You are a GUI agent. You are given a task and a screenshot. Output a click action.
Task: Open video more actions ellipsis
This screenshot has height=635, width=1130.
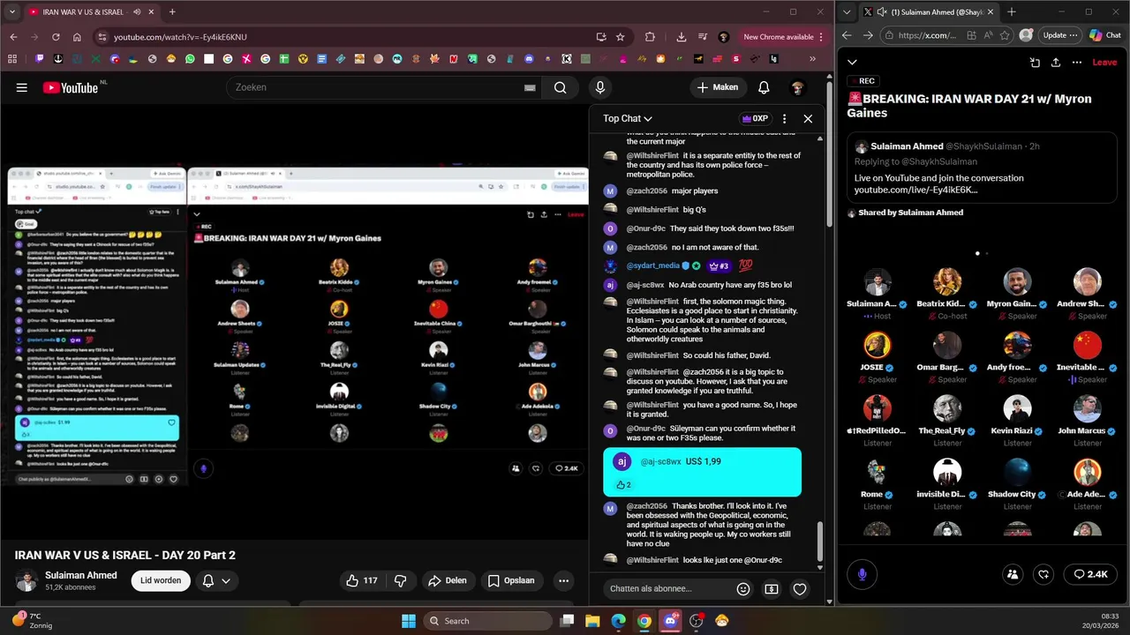point(563,580)
